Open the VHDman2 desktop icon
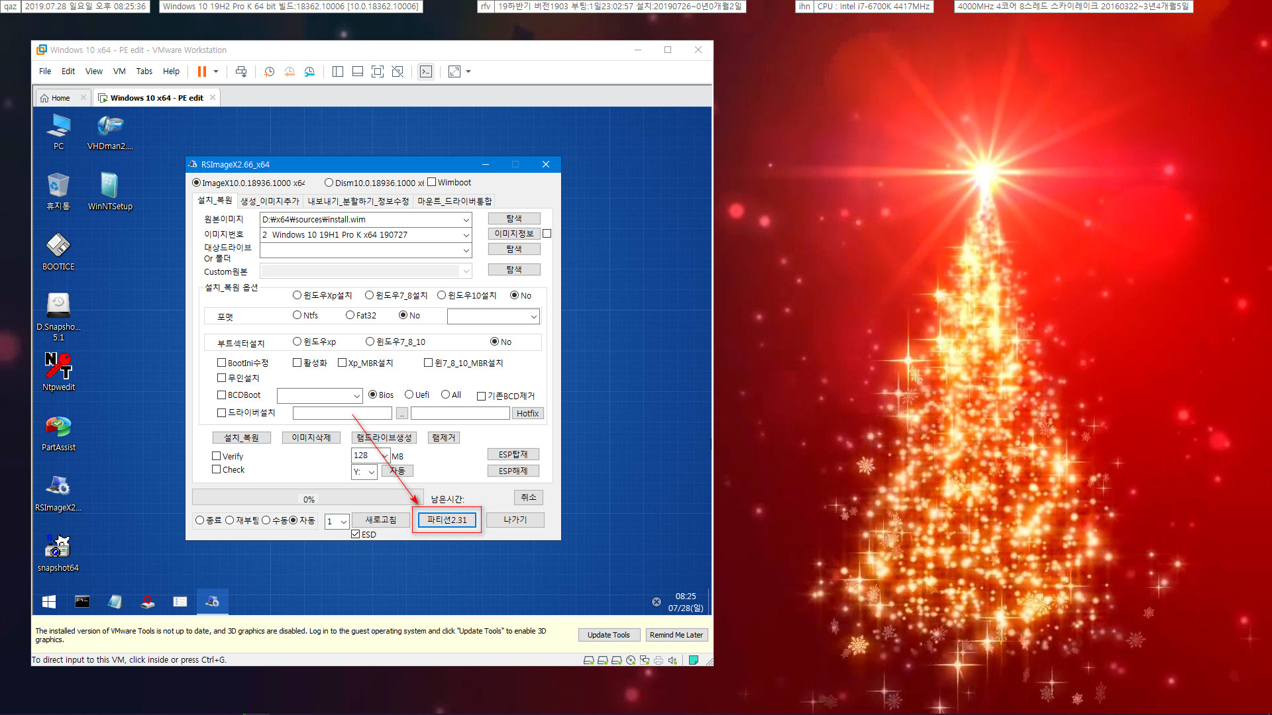The image size is (1272, 715). (x=110, y=131)
